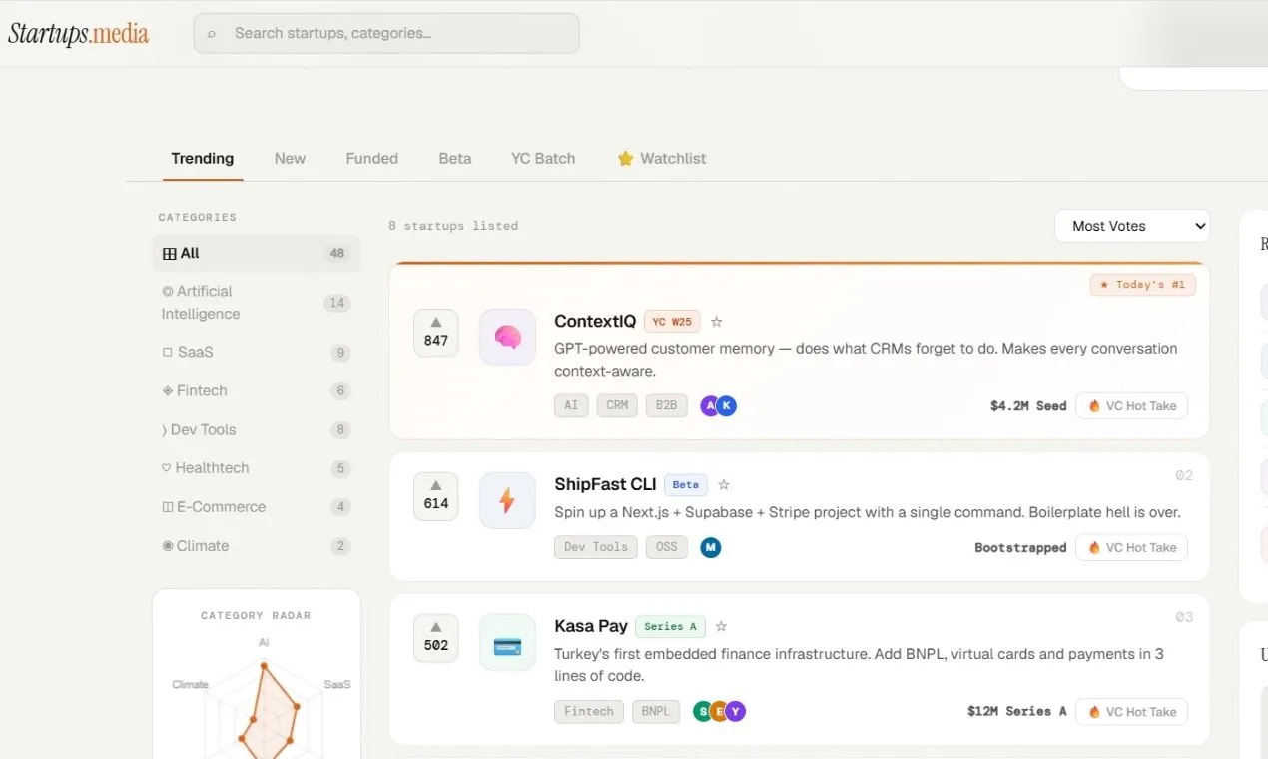Image resolution: width=1268 pixels, height=759 pixels.
Task: Click founder avatar S on Kasa Pay
Action: pyautogui.click(x=703, y=711)
